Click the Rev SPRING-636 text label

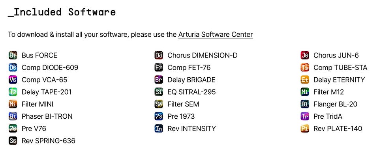point(48,141)
